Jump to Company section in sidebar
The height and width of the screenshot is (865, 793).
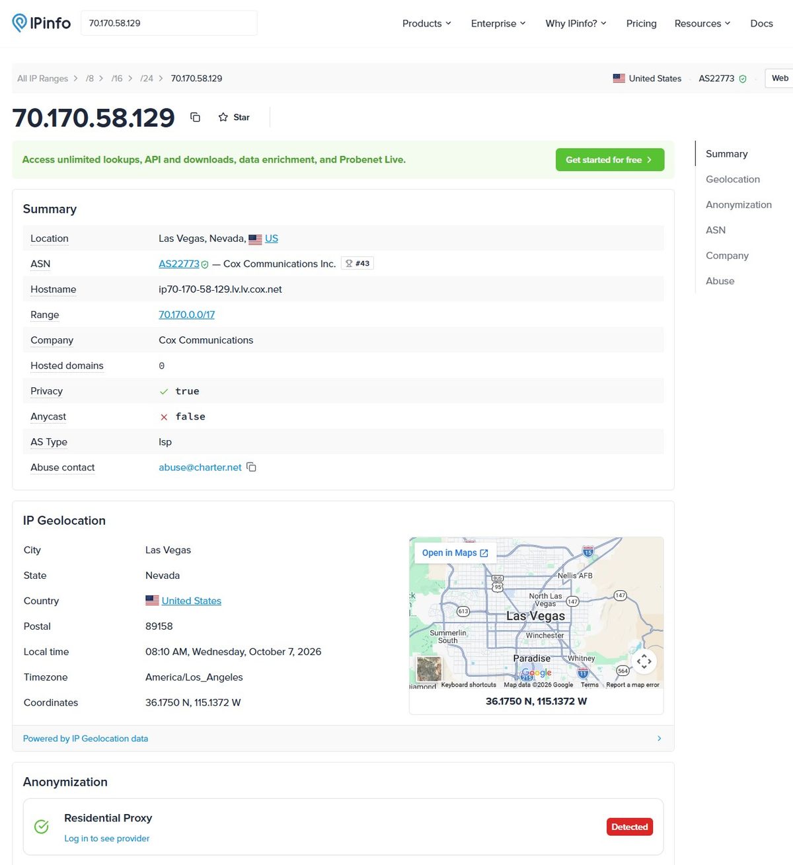[x=727, y=256]
